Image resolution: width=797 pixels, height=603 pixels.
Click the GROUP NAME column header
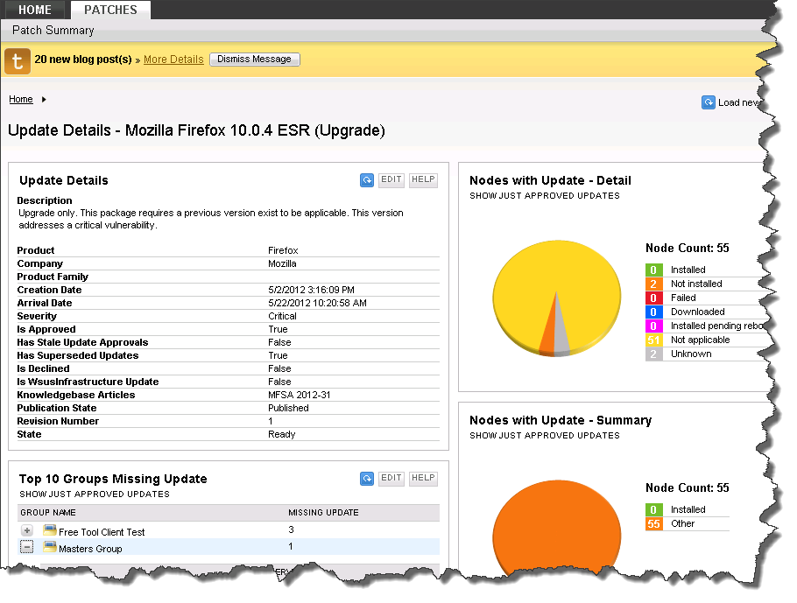[48, 513]
